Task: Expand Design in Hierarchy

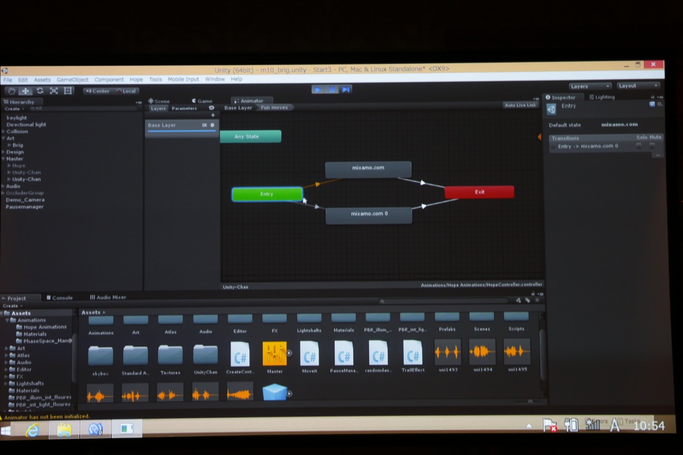Action: (x=3, y=152)
